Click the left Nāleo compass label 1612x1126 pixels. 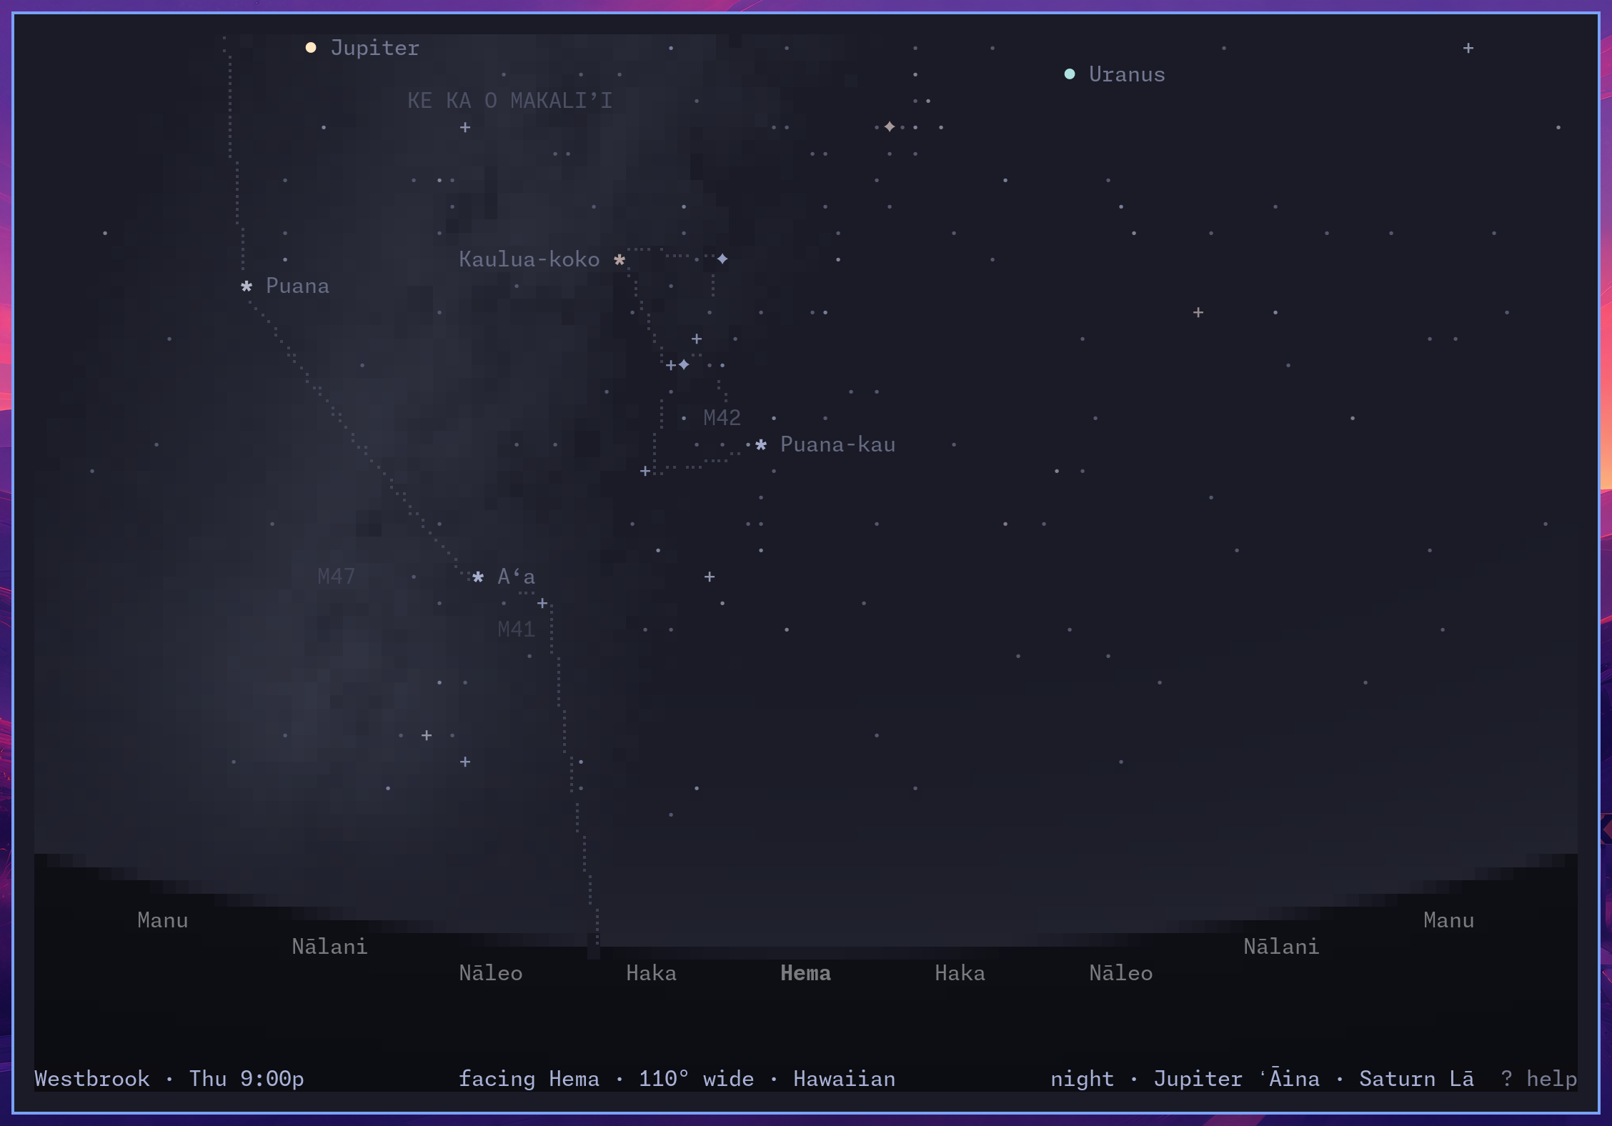point(490,973)
